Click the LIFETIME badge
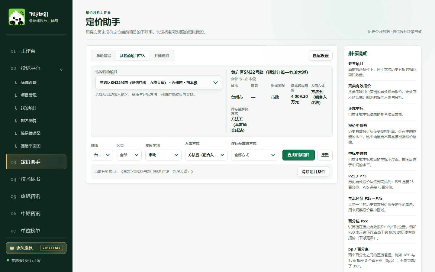 (51, 248)
